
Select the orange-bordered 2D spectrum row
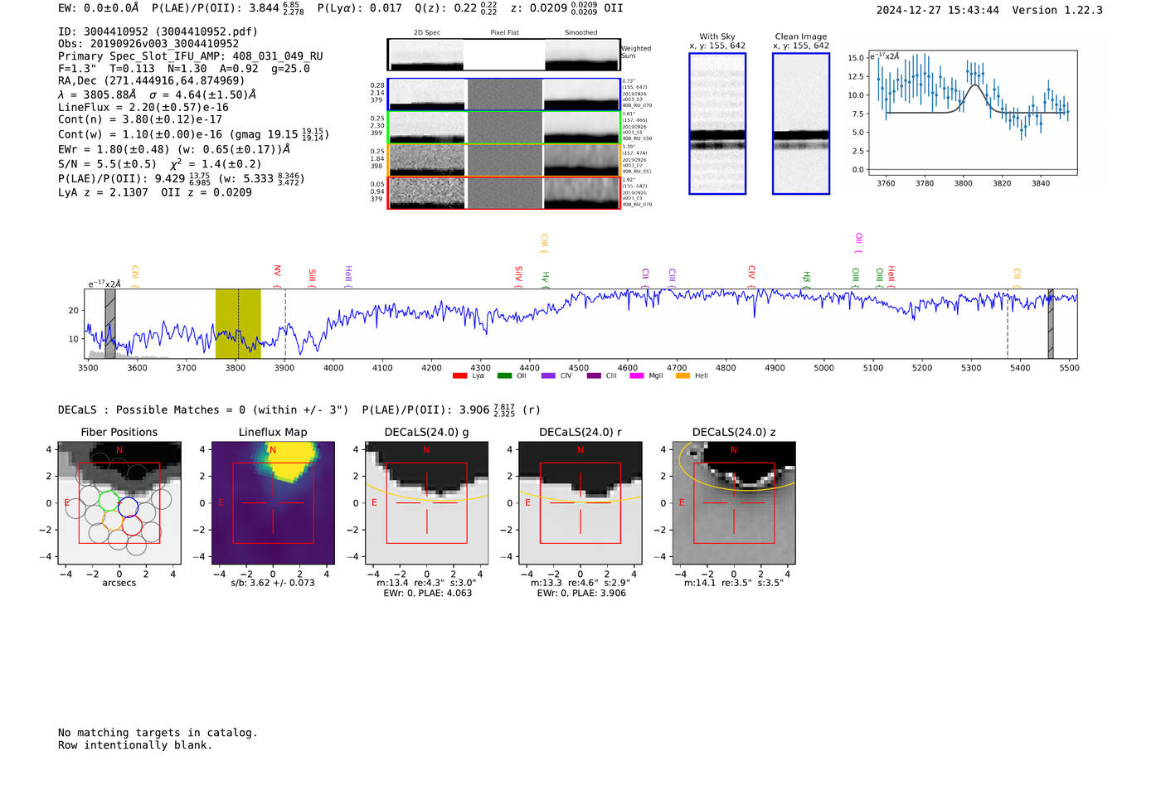pyautogui.click(x=504, y=160)
